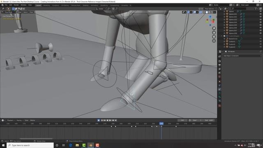Switch to wireframe viewport shading
Viewport: 263px width, 148px height.
[204, 12]
